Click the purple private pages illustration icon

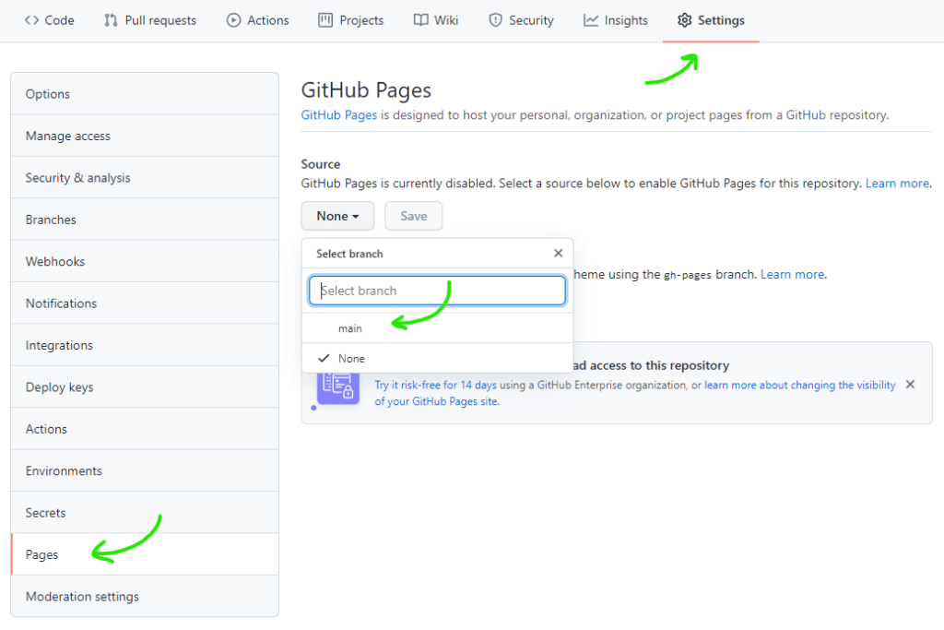337,388
